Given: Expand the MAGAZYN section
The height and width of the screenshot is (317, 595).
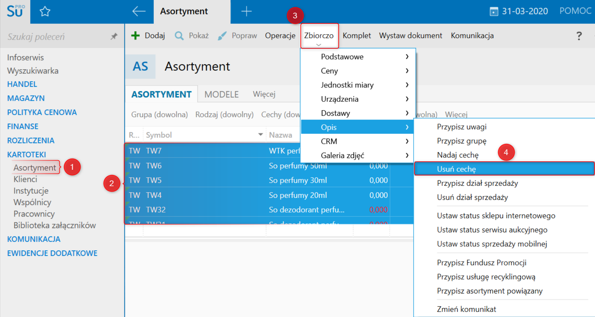Looking at the screenshot, I should (26, 98).
